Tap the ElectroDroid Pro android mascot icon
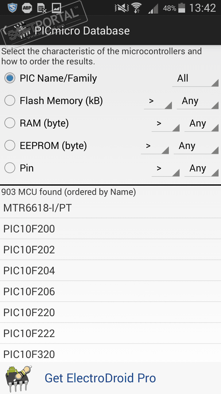Screen dimensions: 221x394 tap(19, 378)
